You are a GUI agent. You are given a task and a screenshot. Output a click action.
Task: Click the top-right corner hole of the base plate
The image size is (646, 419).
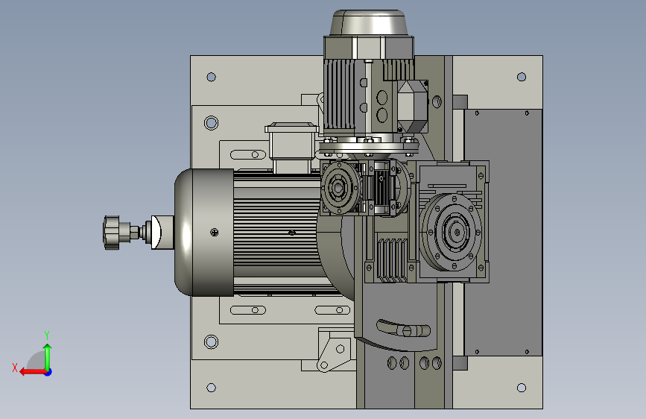pyautogui.click(x=522, y=77)
